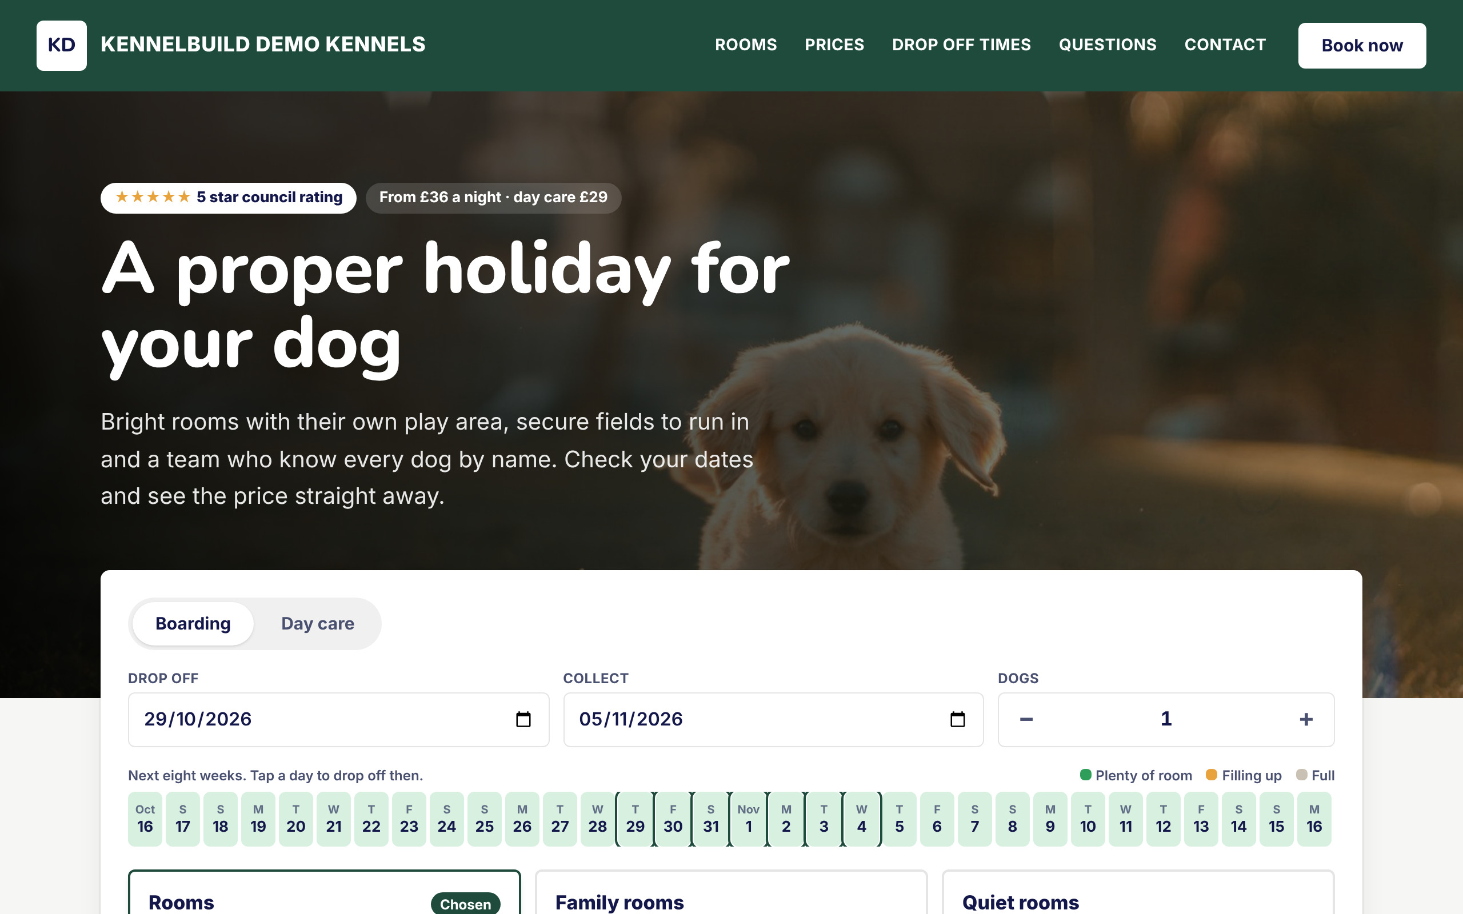This screenshot has width=1463, height=914.
Task: Click Kennelbuild Demo Kennels site title
Action: coord(263,44)
